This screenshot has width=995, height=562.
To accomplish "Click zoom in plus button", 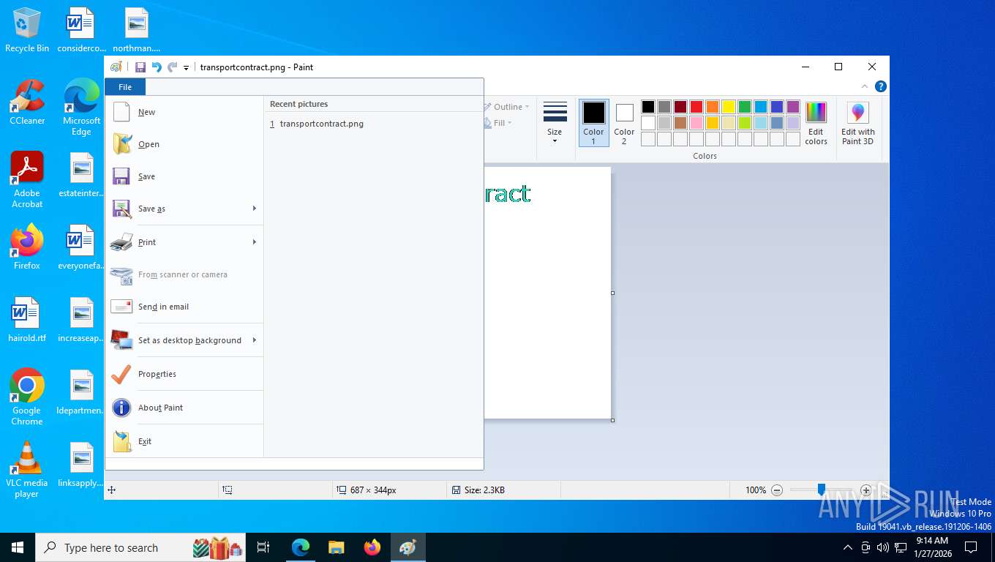I will point(866,490).
